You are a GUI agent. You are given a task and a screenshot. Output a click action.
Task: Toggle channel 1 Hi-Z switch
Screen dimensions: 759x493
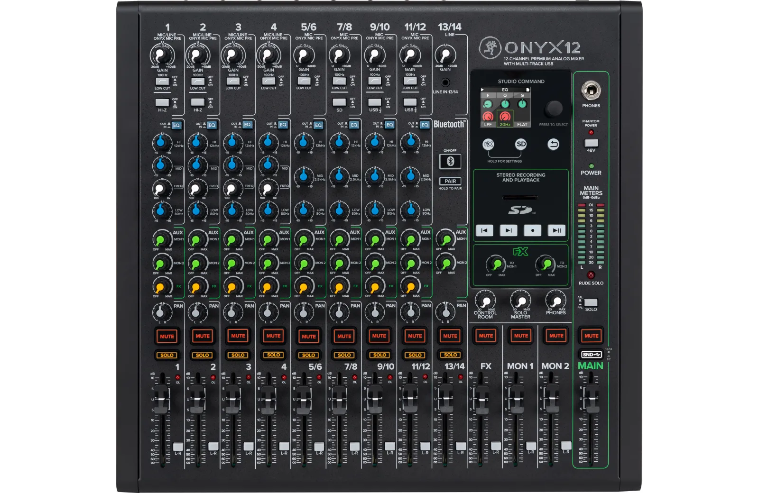pos(162,102)
